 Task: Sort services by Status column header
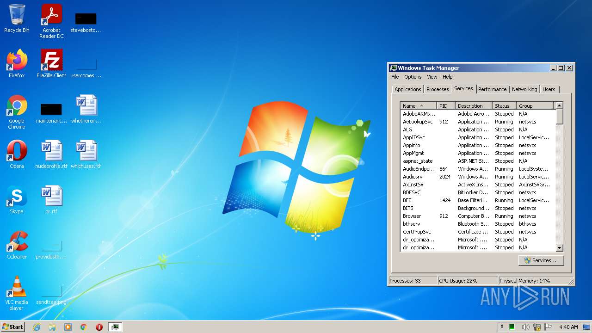point(504,106)
